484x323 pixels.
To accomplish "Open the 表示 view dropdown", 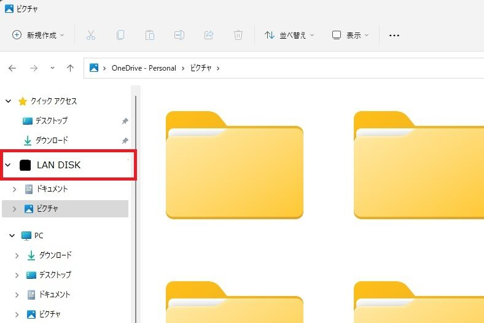I will click(x=351, y=35).
